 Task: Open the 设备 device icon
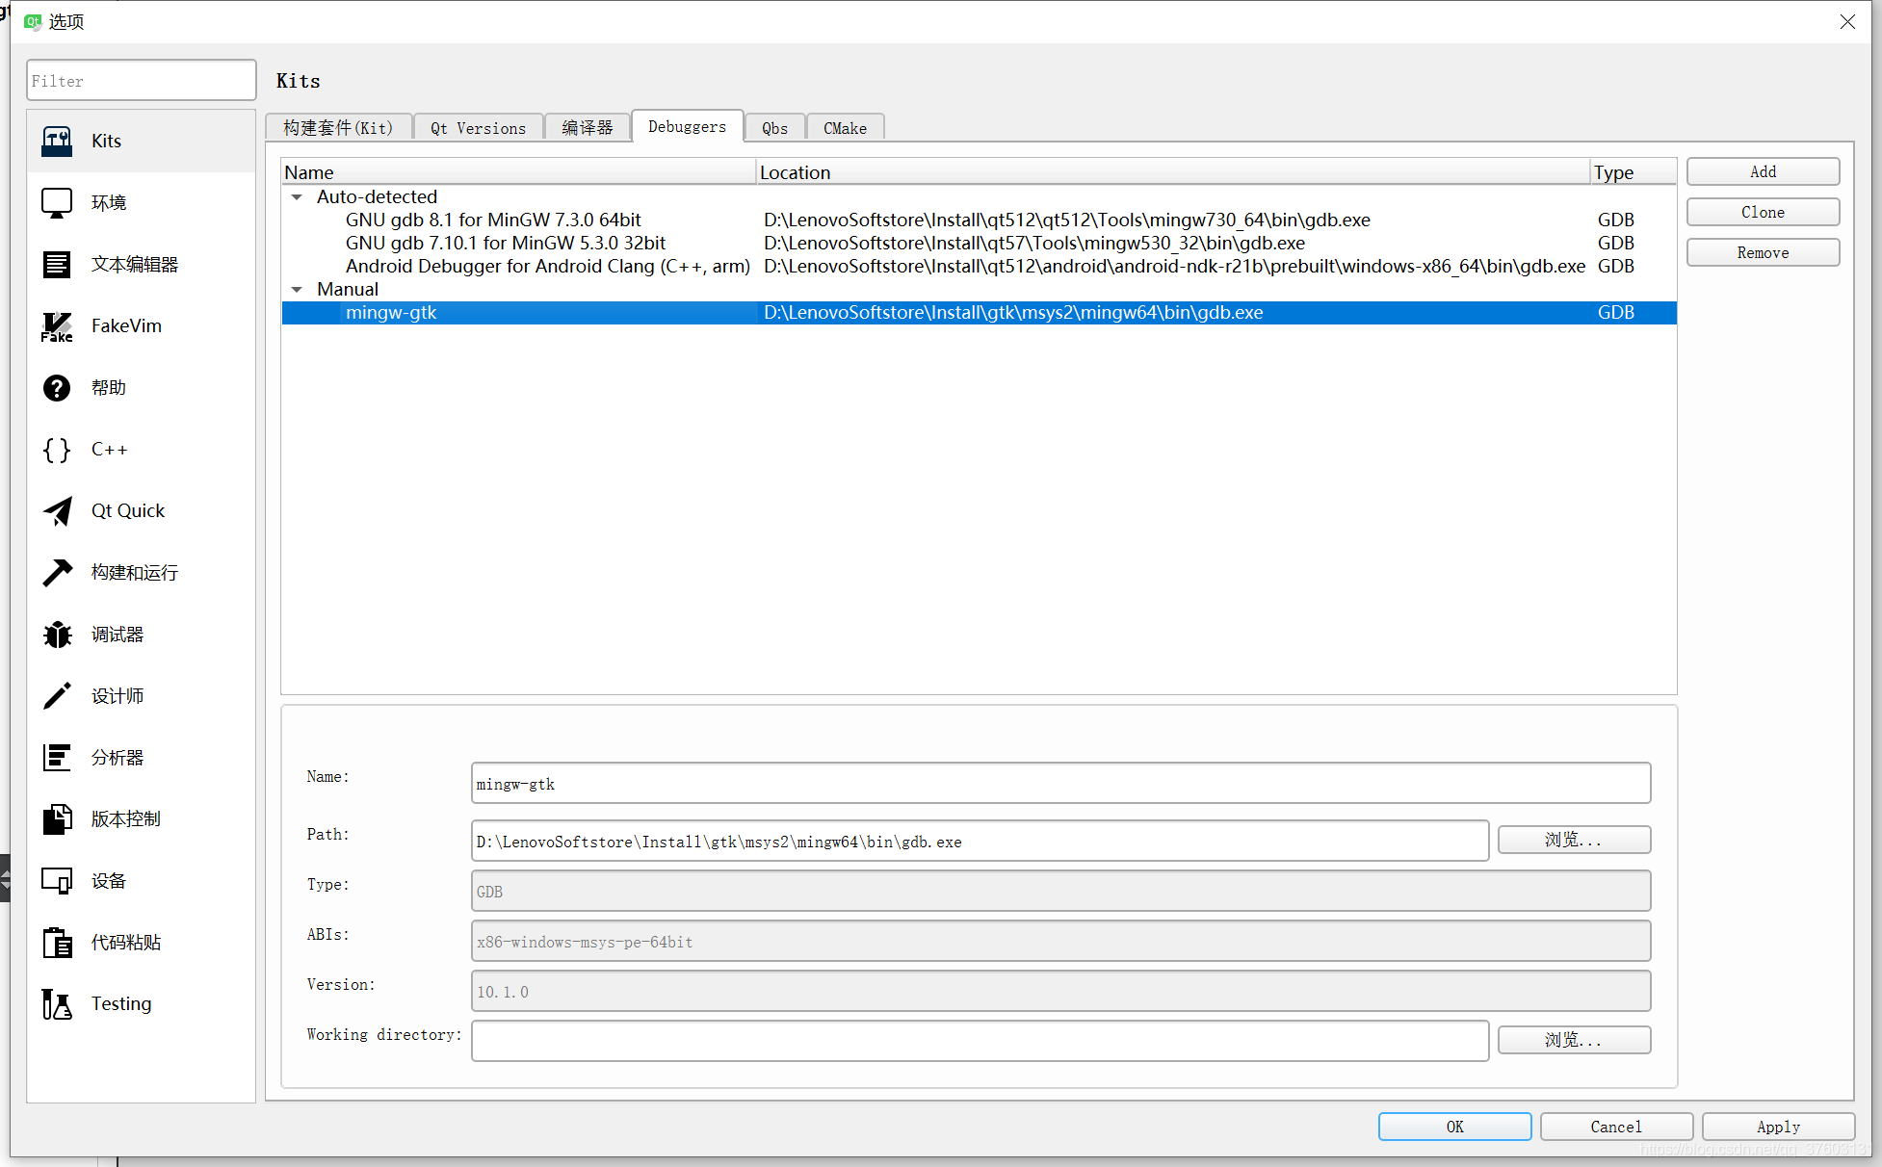57,881
